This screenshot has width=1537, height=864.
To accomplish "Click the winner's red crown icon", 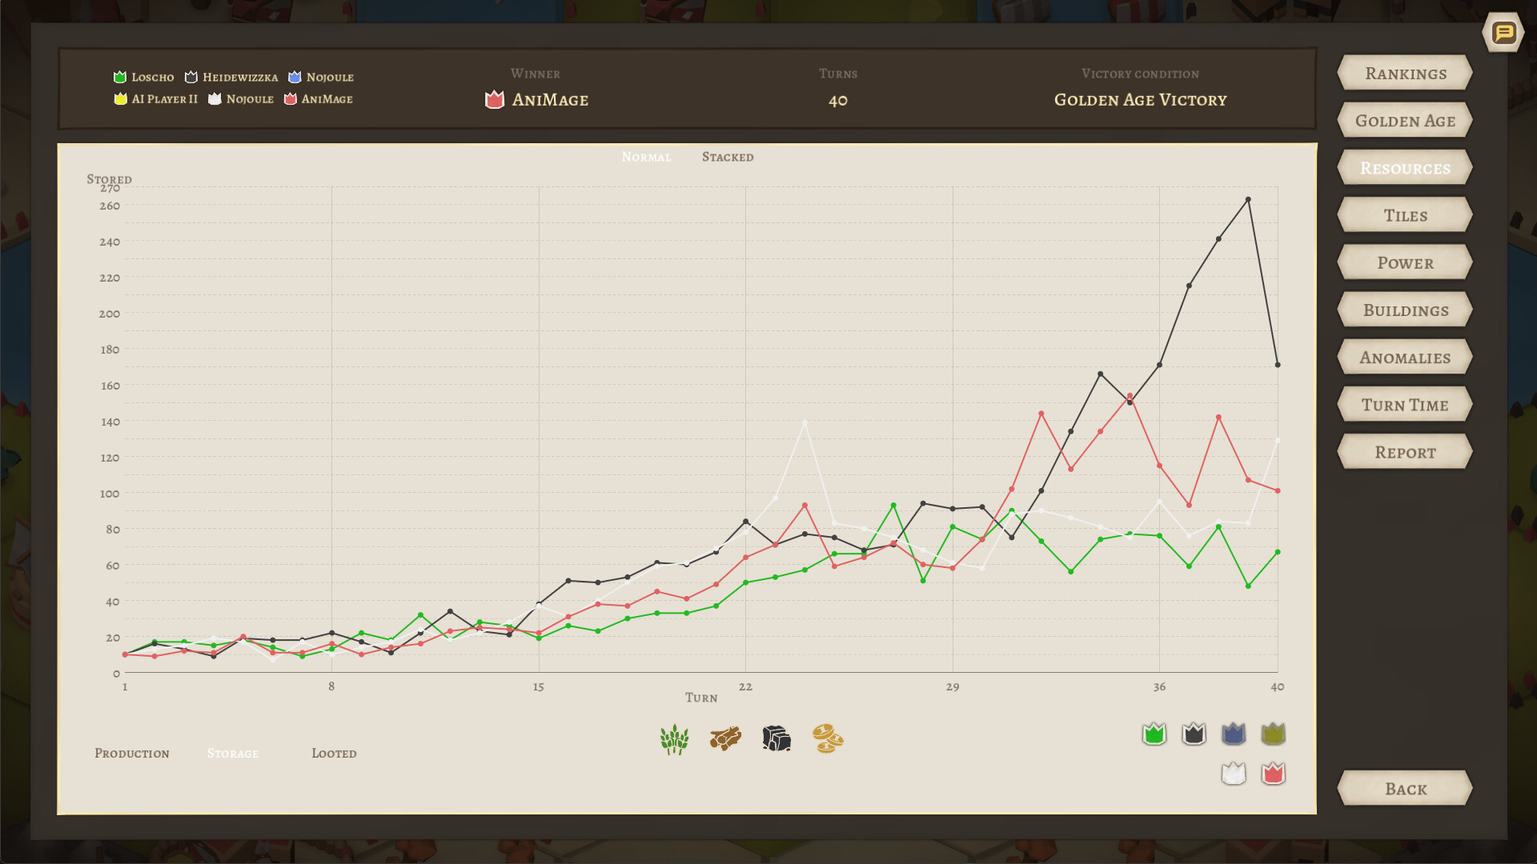I will pyautogui.click(x=495, y=99).
